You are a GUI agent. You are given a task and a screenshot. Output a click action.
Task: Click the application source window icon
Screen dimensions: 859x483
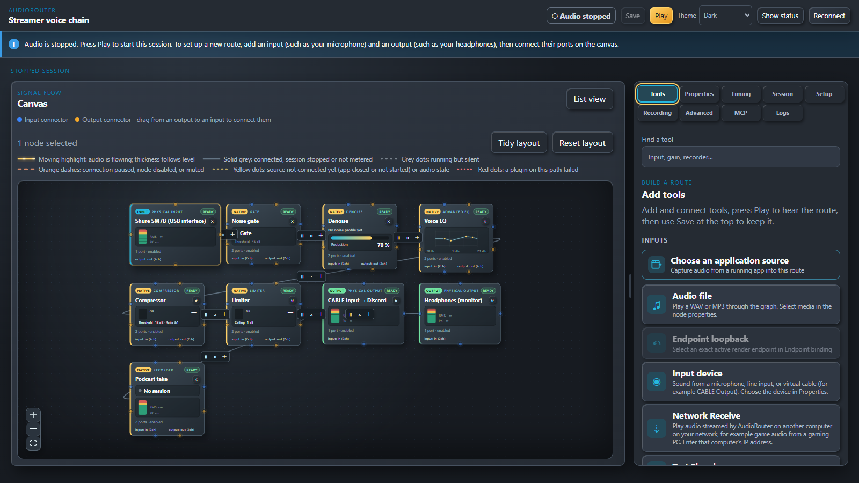(x=656, y=265)
